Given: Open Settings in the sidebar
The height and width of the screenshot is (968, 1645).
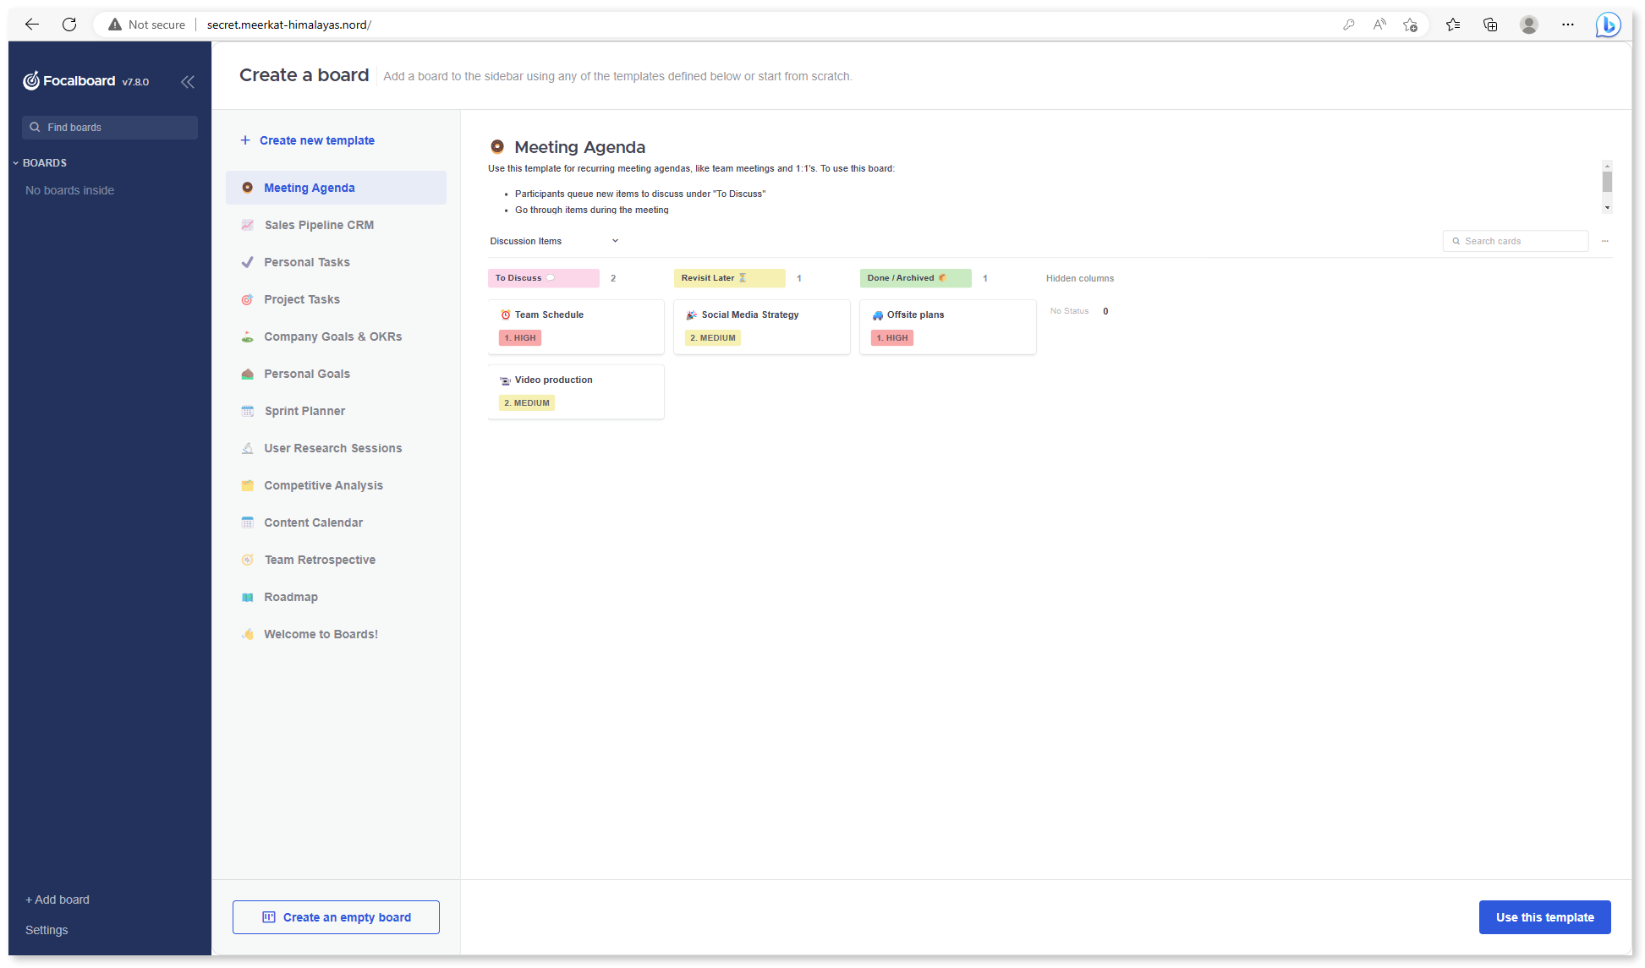Looking at the screenshot, I should 47,930.
